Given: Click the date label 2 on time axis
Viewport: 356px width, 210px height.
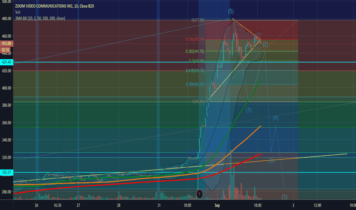Looking at the screenshot, I should pyautogui.click(x=293, y=205).
